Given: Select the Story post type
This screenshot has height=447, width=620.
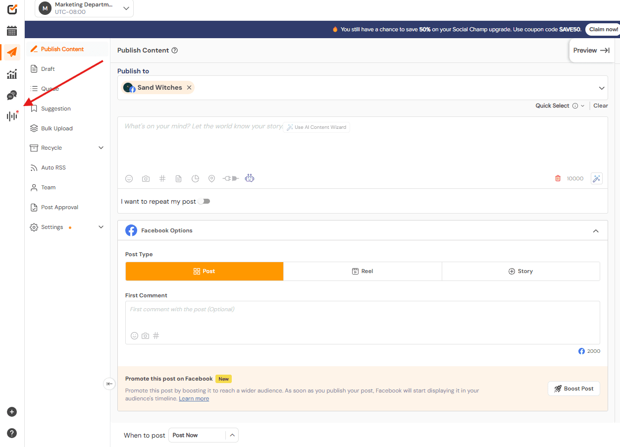Looking at the screenshot, I should pos(520,271).
